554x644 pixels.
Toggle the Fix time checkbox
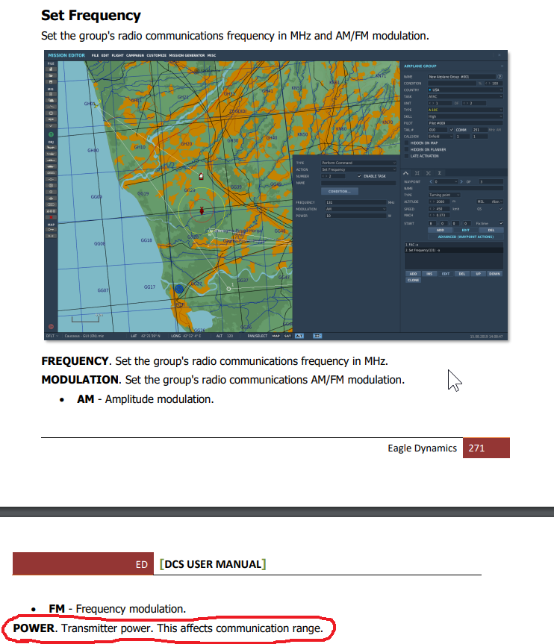[500, 223]
